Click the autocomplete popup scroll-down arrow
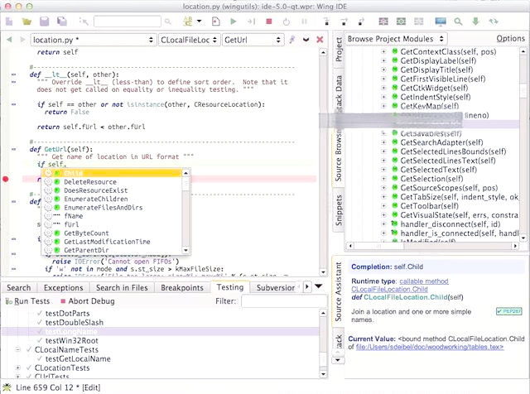The width and height of the screenshot is (530, 394). (x=185, y=251)
